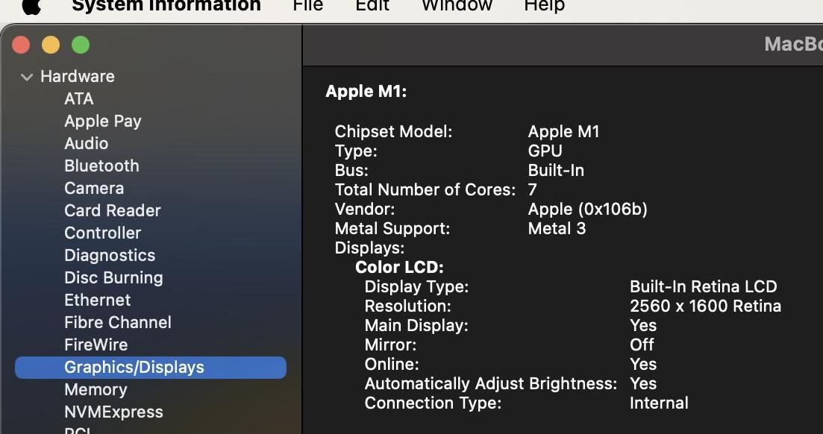The width and height of the screenshot is (823, 434).
Task: Minimize the window with yellow button
Action: tap(51, 45)
